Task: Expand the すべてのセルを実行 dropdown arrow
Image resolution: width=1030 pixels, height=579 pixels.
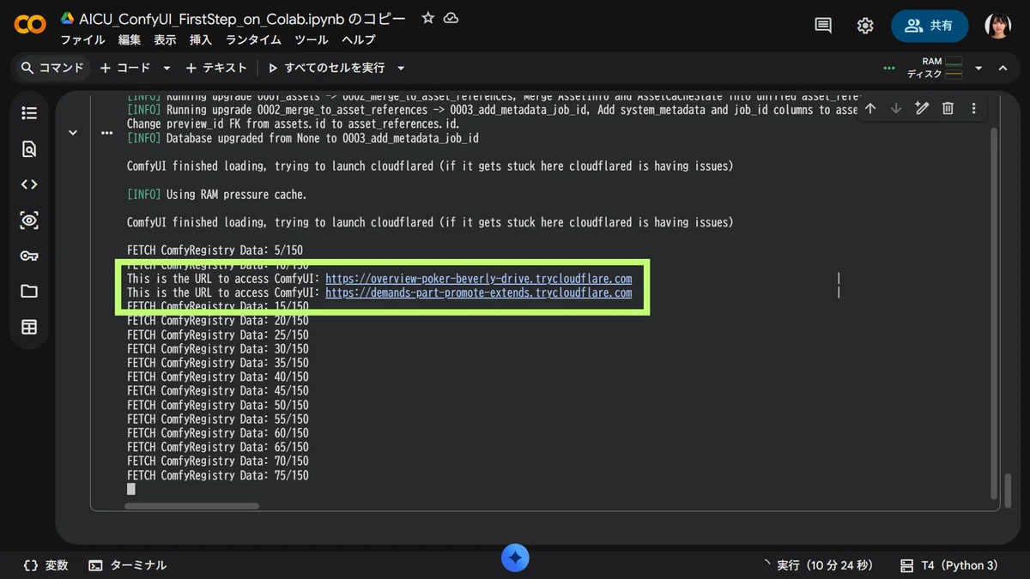Action: tap(400, 68)
